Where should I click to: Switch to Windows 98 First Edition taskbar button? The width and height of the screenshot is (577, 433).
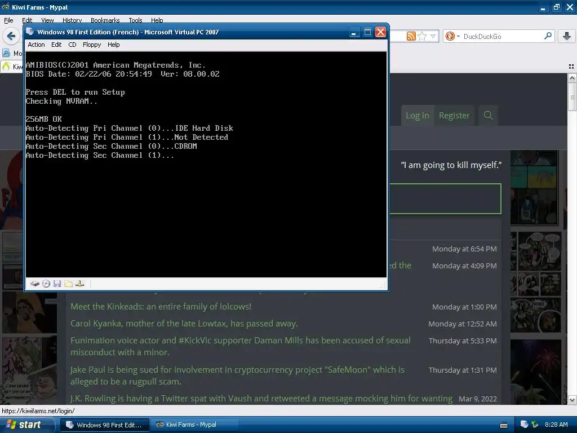click(104, 425)
